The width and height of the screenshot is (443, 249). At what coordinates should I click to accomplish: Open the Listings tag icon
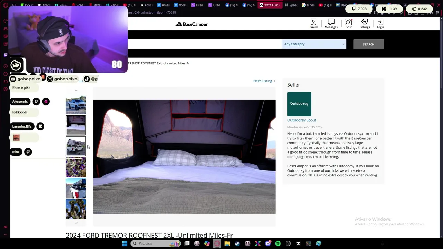pyautogui.click(x=364, y=24)
